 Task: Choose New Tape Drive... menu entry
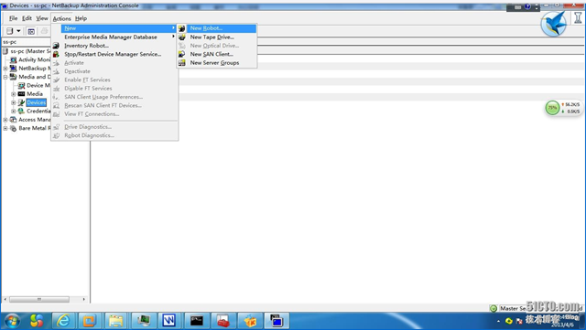pos(217,37)
